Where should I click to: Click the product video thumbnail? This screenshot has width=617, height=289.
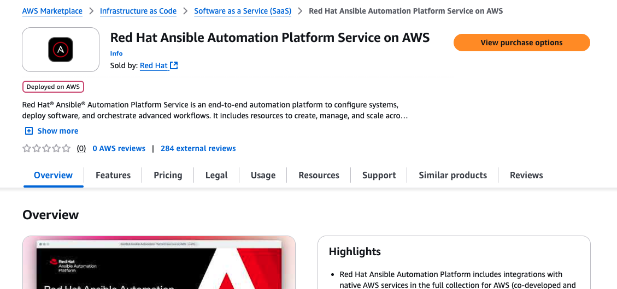pos(159,262)
